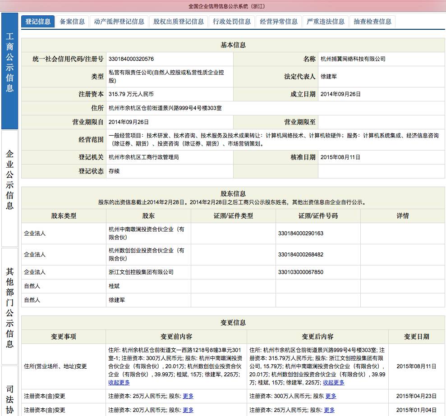The width and height of the screenshot is (446, 416).
Task: Click the 基本信息 section heading
Action: click(233, 45)
